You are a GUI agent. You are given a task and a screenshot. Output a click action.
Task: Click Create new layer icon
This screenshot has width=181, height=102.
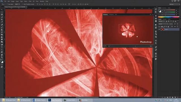click(x=175, y=97)
